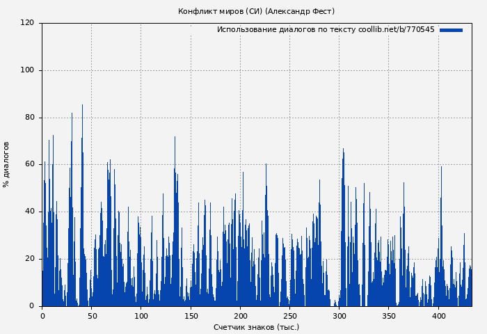This screenshot has width=487, height=334.
Task: Click the y-axis tick label 80
Action: pos(29,118)
